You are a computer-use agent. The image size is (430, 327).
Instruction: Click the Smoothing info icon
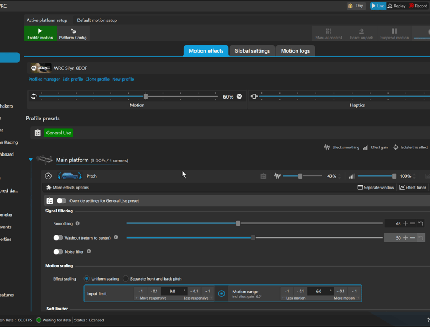pyautogui.click(x=77, y=223)
